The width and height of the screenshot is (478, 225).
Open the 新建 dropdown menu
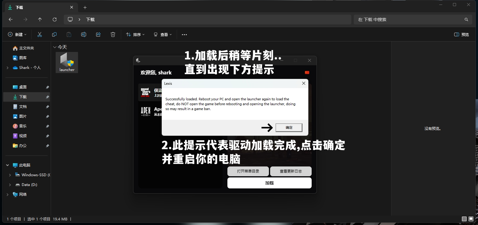[17, 34]
